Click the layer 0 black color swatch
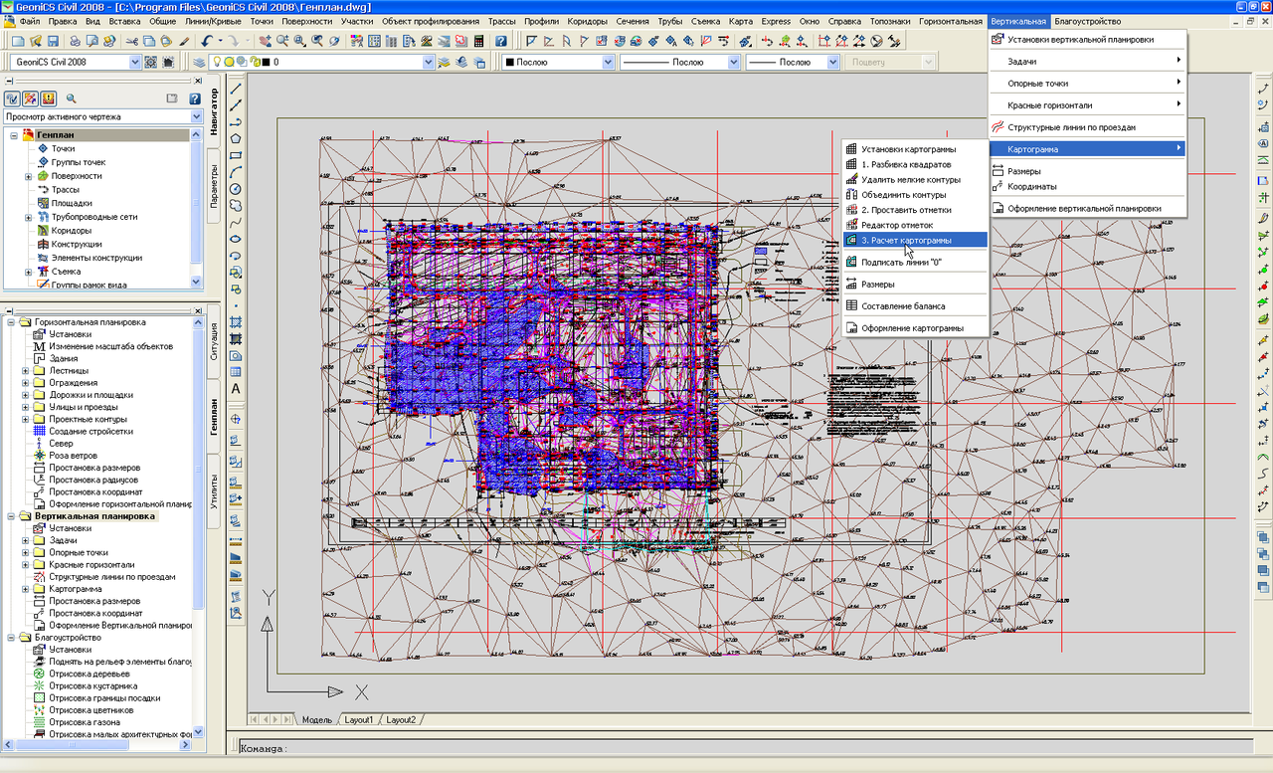This screenshot has width=1273, height=773. (x=265, y=62)
